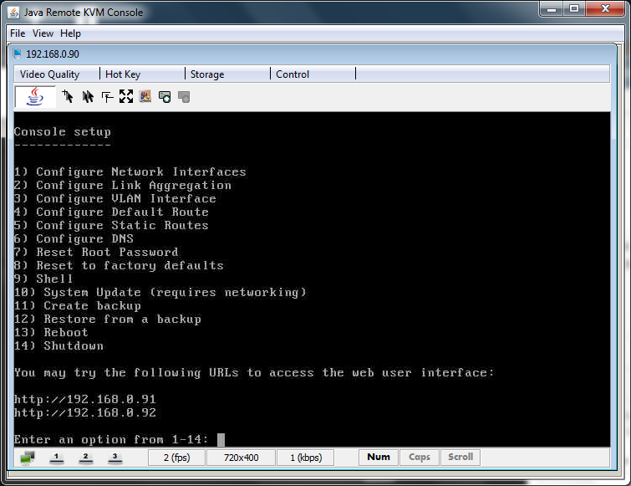Select storage device 1 in status bar

(x=57, y=458)
